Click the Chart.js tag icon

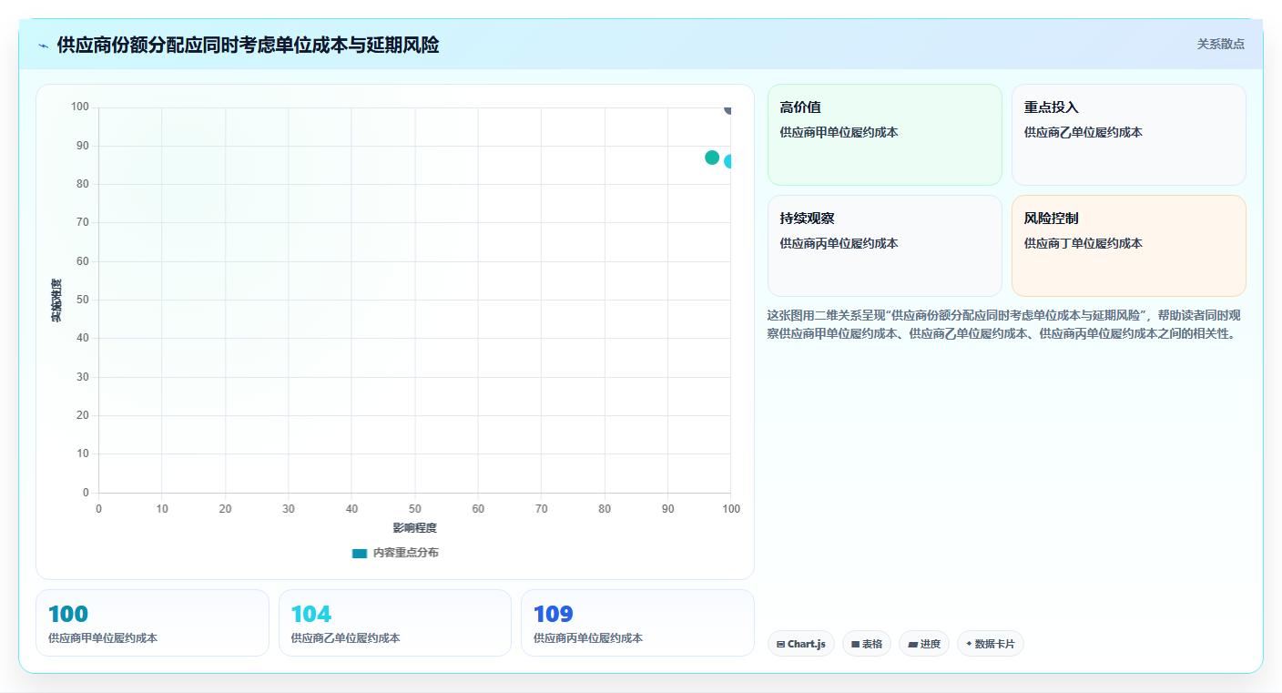[780, 644]
